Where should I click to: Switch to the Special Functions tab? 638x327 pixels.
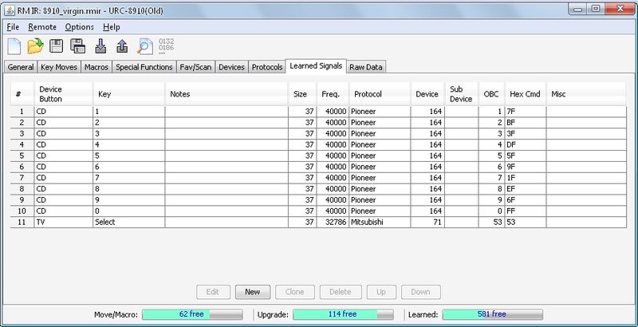click(x=144, y=67)
